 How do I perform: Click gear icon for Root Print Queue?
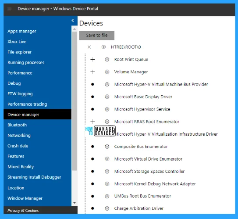(107, 59)
